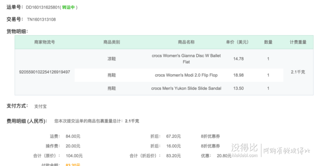Click the handling fee 20.00元
This screenshot has width=315, height=166.
(73, 146)
